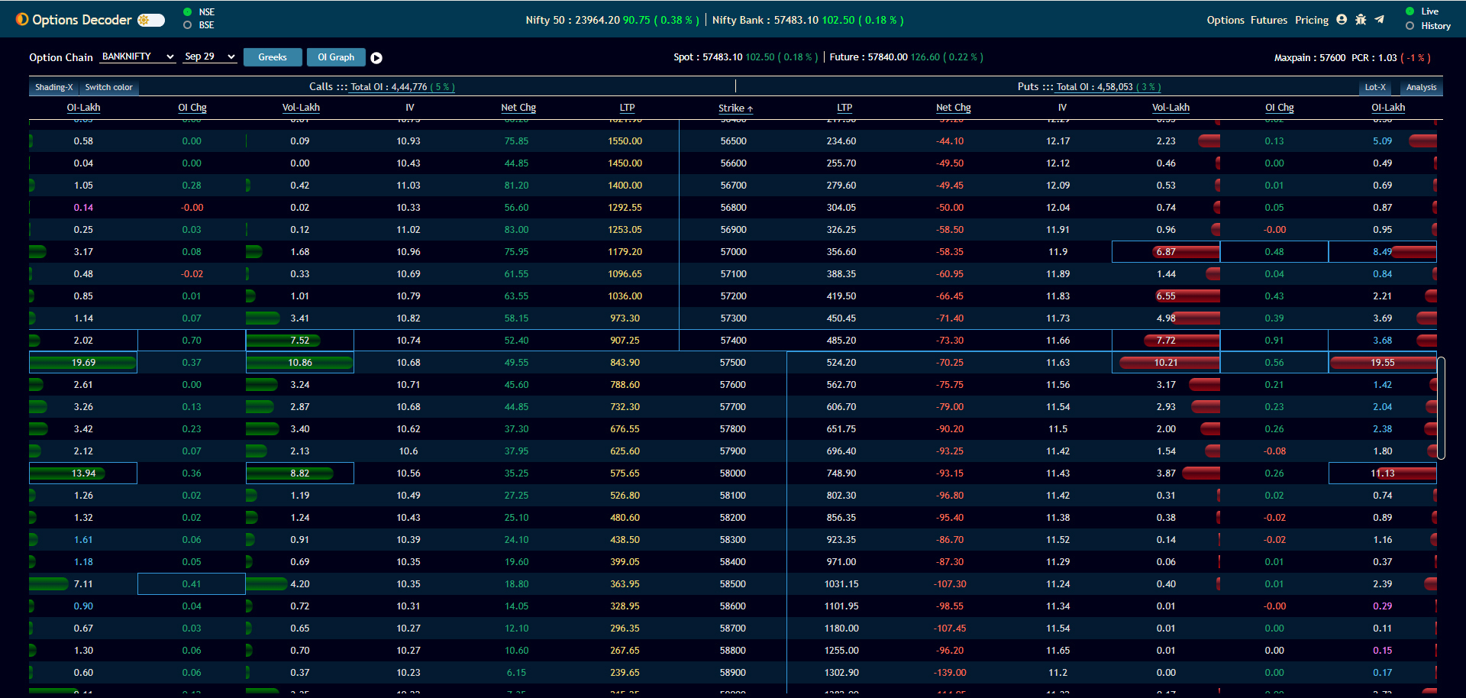Click the put LTP value 524.20
This screenshot has width=1466, height=698.
(x=841, y=363)
